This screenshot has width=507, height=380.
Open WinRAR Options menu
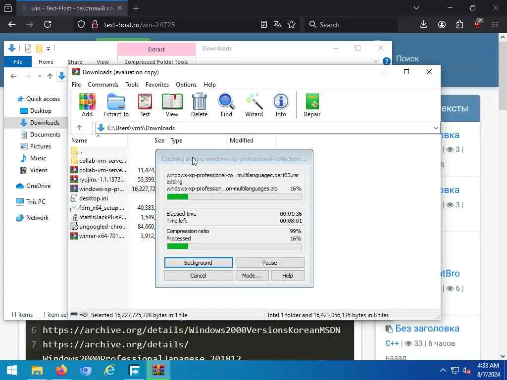click(186, 84)
